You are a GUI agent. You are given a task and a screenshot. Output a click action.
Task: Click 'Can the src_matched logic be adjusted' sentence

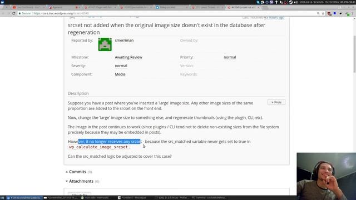[x=120, y=156]
